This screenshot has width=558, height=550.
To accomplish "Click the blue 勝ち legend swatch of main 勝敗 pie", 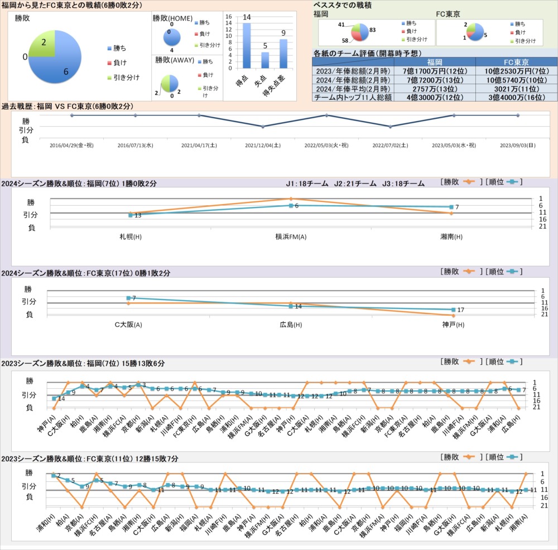I will (109, 49).
